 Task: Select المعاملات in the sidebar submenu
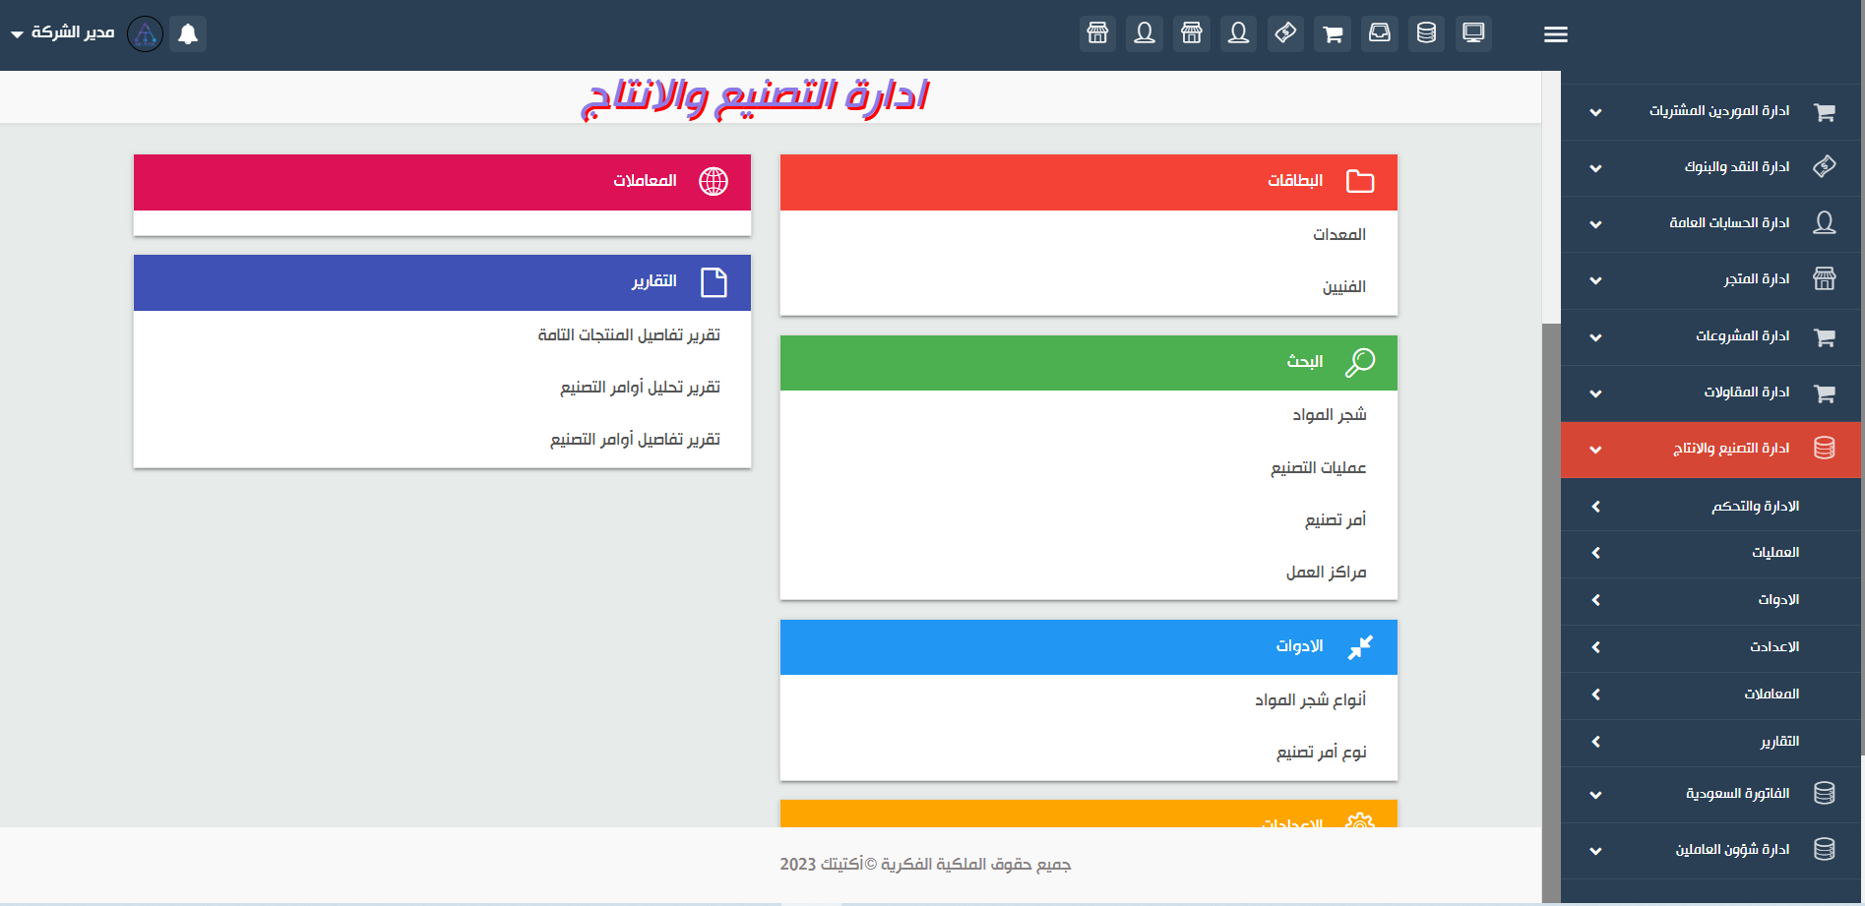tap(1772, 695)
